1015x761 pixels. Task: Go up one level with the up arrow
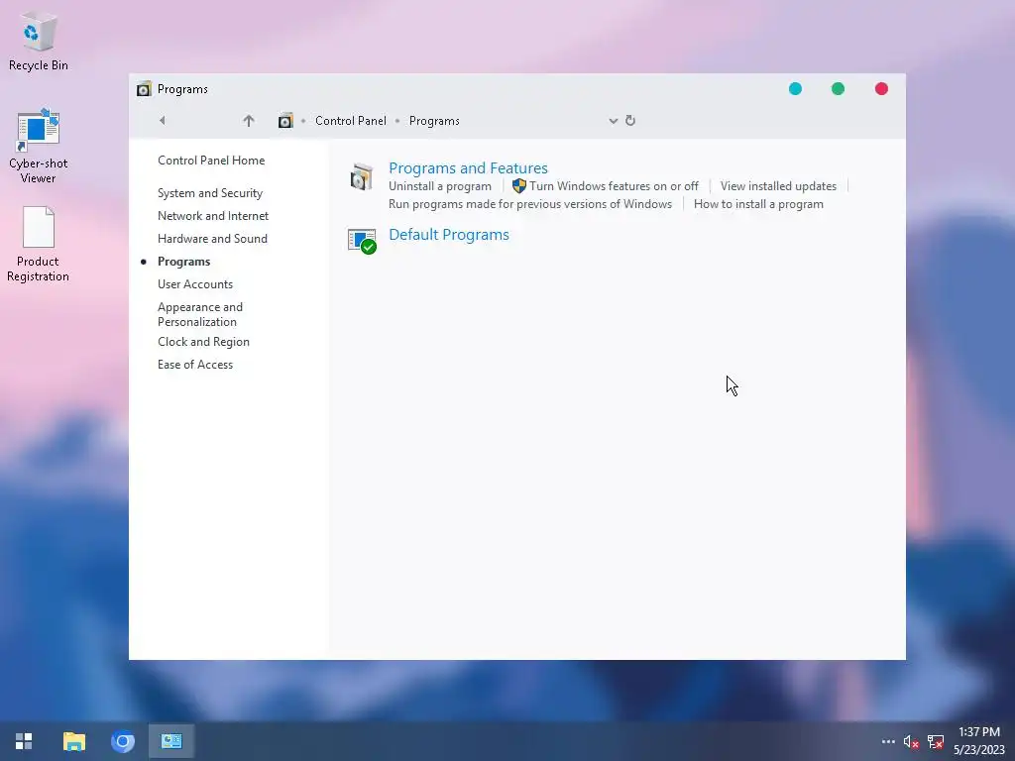click(x=249, y=120)
